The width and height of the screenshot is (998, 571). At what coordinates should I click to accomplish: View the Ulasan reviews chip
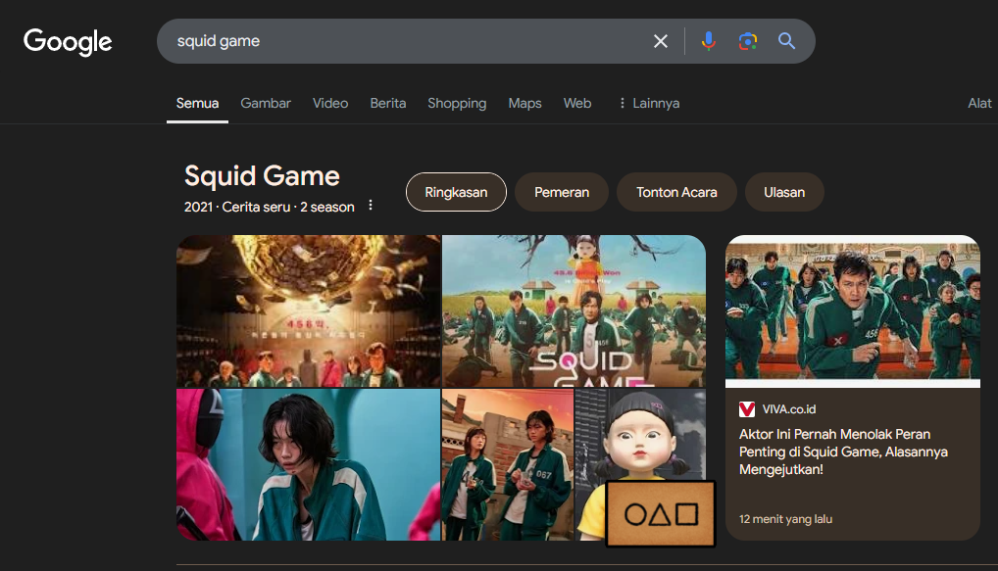[x=784, y=192]
